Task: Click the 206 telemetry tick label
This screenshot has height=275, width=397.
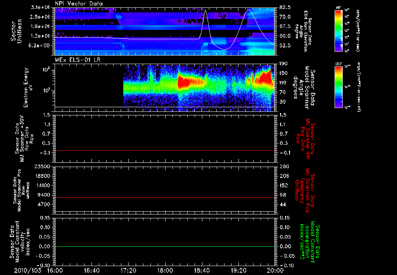Action: point(284,176)
